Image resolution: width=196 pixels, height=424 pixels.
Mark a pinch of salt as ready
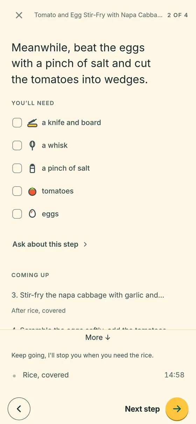[17, 168]
